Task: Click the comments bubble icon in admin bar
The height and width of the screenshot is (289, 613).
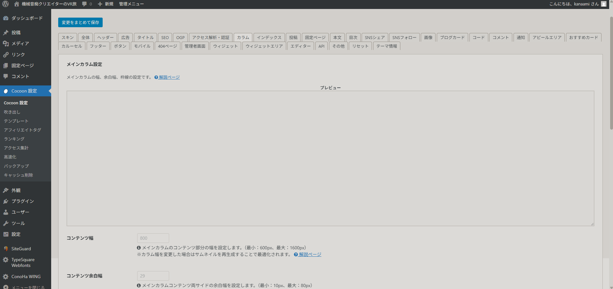Action: coord(84,4)
